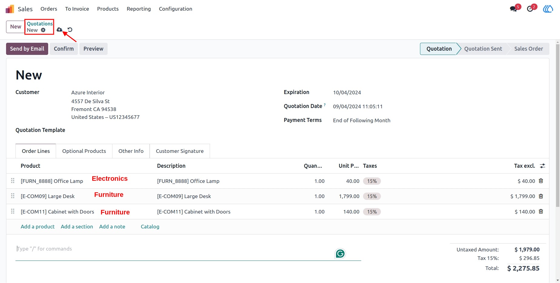Open the Sales app home icon

pos(10,9)
